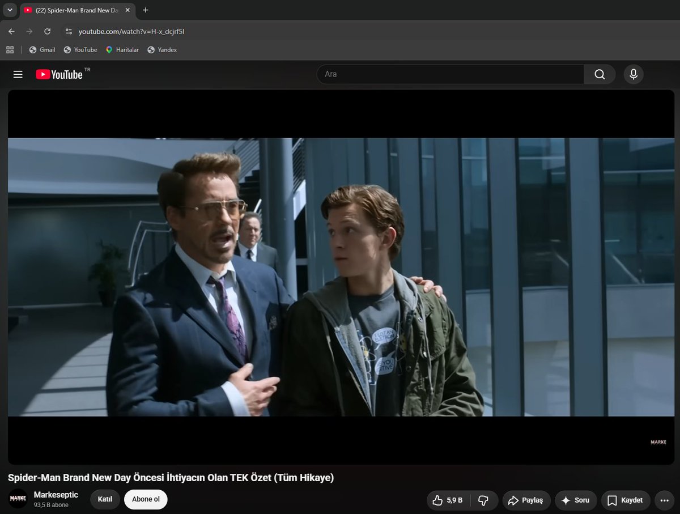Click the Katıl join button
Screen dimensions: 680x514
tap(105, 499)
